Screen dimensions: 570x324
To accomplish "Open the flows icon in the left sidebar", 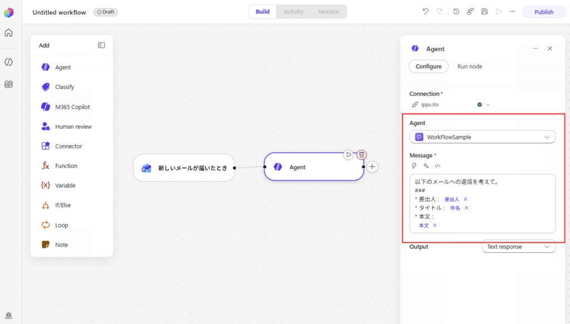I will [9, 84].
